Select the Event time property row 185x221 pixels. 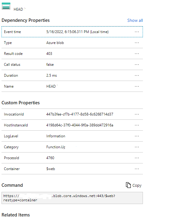72,32
